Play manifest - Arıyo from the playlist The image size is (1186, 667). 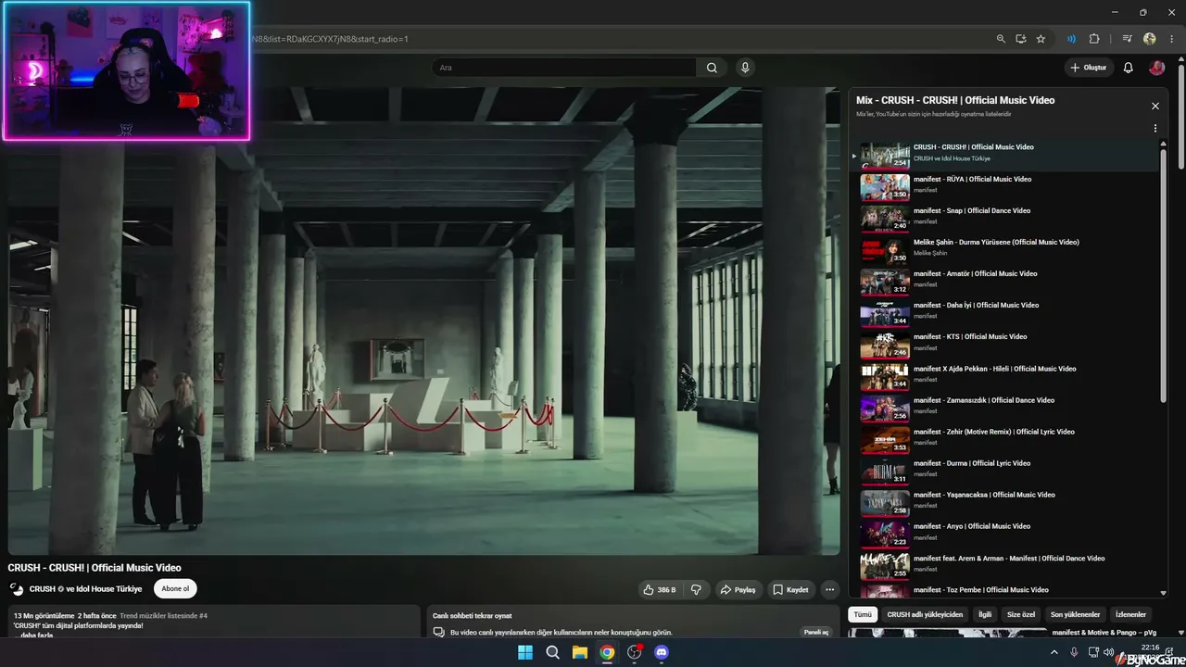(x=1003, y=534)
